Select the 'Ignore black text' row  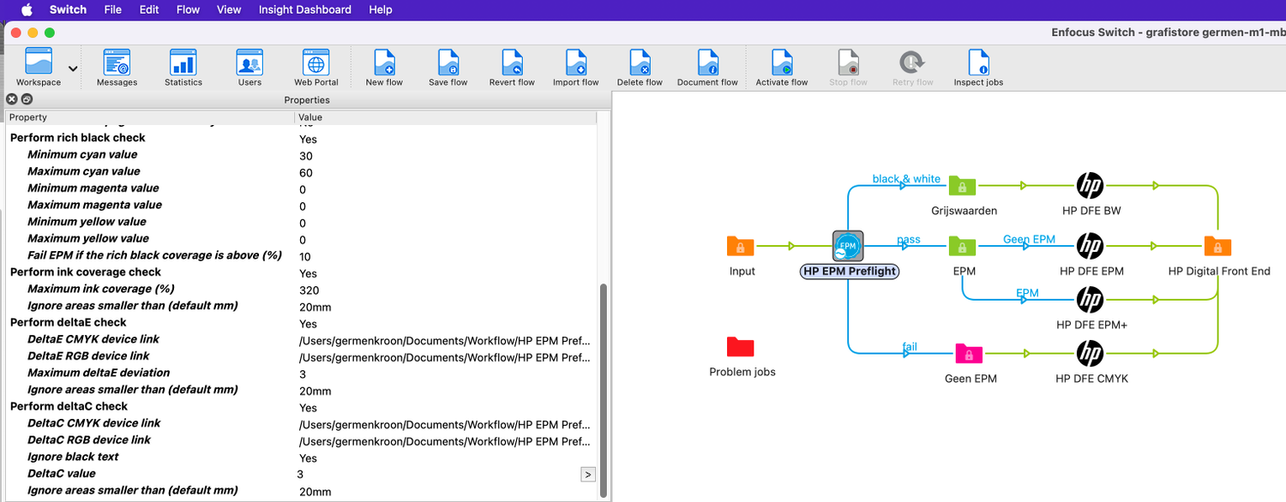[x=301, y=457]
